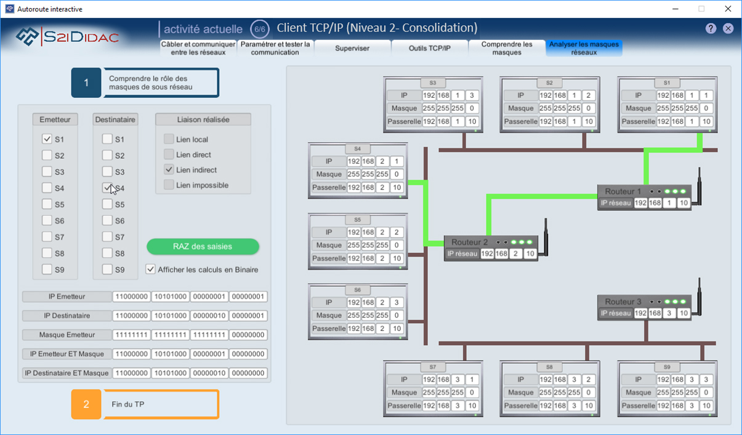Click Routeur 1 IP réseau third octet
This screenshot has height=435, width=742.
coord(669,203)
